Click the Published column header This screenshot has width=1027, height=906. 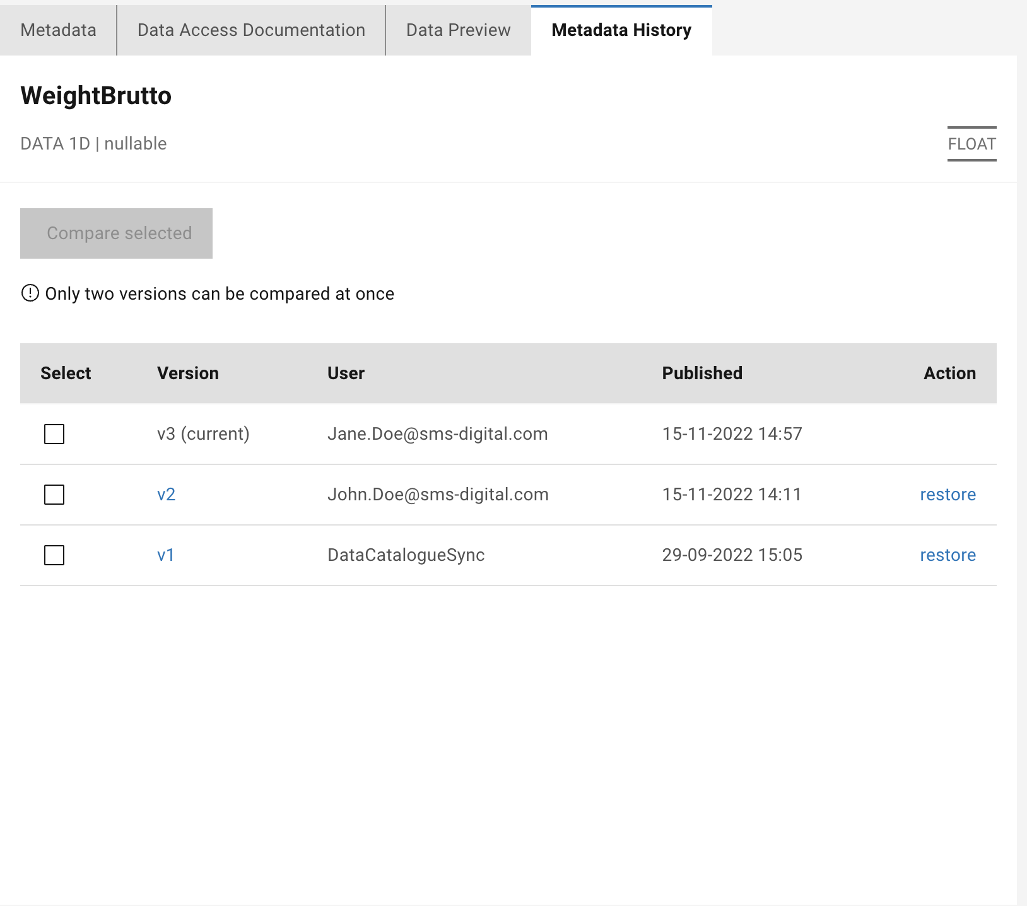click(702, 374)
